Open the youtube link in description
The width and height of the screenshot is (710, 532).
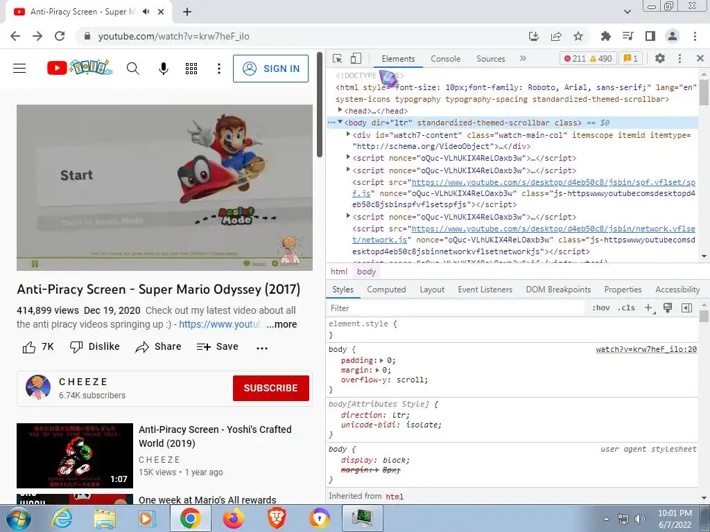pos(220,324)
